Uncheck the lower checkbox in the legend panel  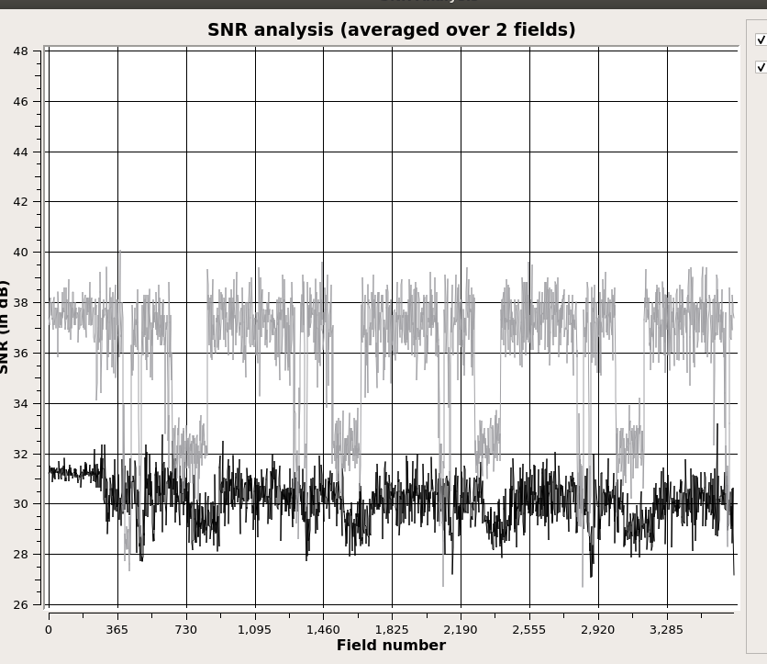(x=761, y=67)
